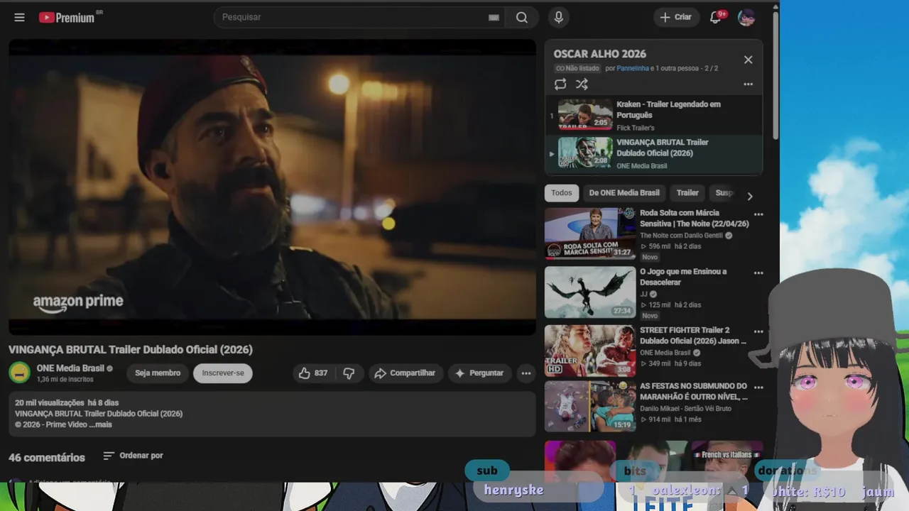
Task: Open the hamburger guide menu
Action: tap(19, 17)
